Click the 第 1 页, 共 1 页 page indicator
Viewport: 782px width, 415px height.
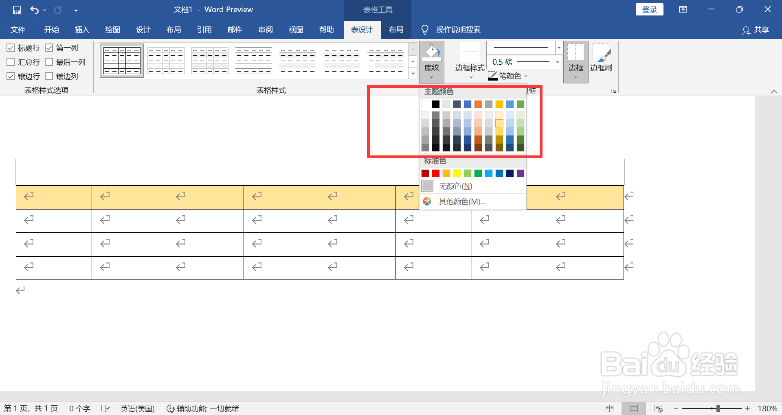tap(31, 408)
